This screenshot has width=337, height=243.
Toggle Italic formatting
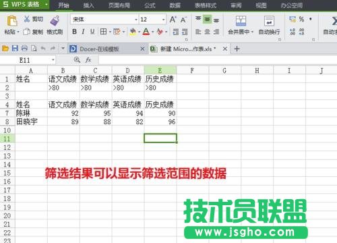(x=84, y=32)
